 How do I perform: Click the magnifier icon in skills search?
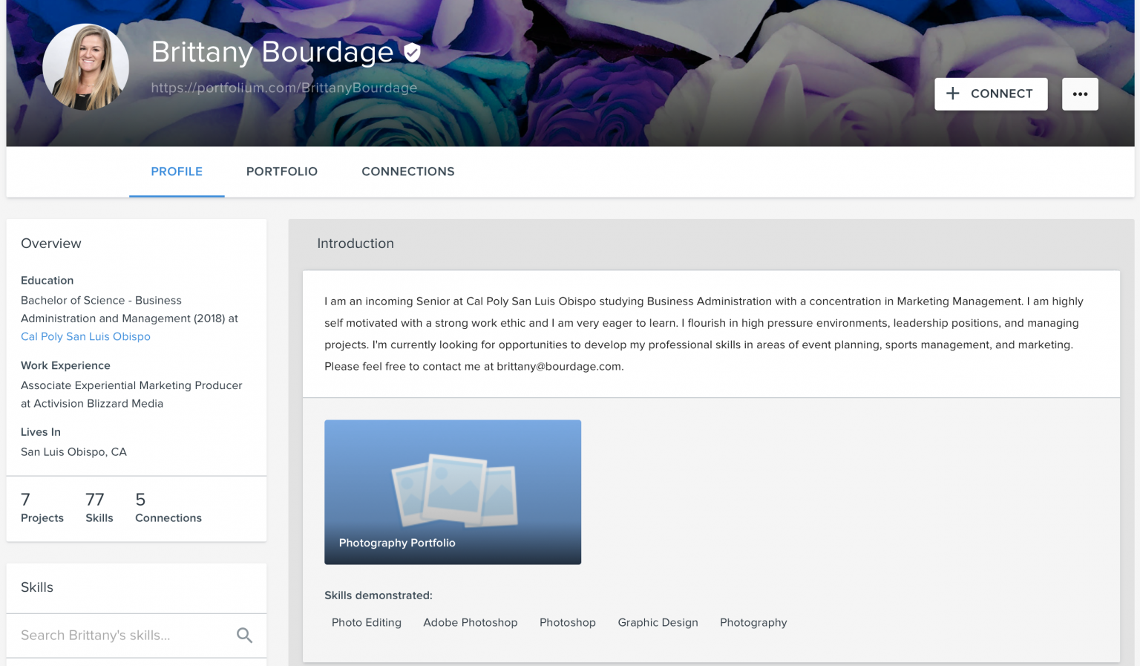click(244, 636)
